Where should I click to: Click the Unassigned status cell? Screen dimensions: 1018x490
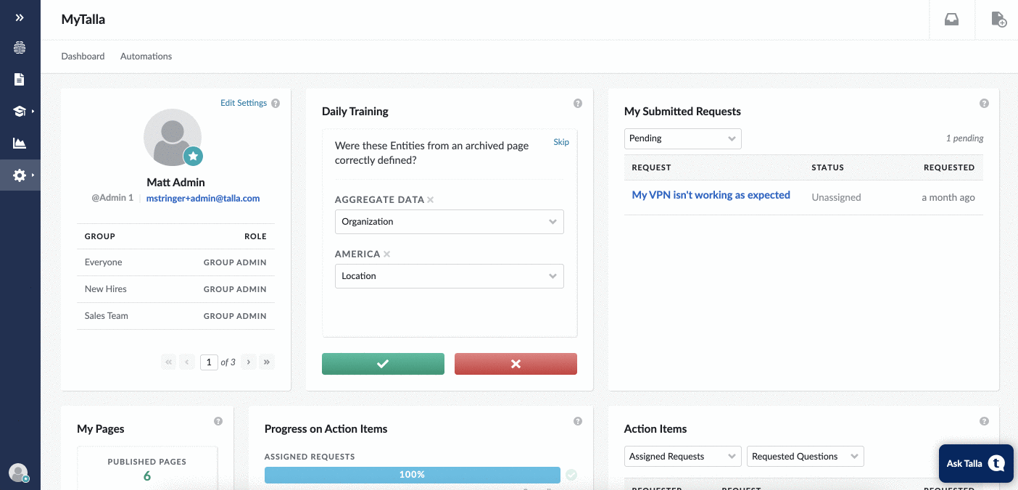(x=836, y=197)
